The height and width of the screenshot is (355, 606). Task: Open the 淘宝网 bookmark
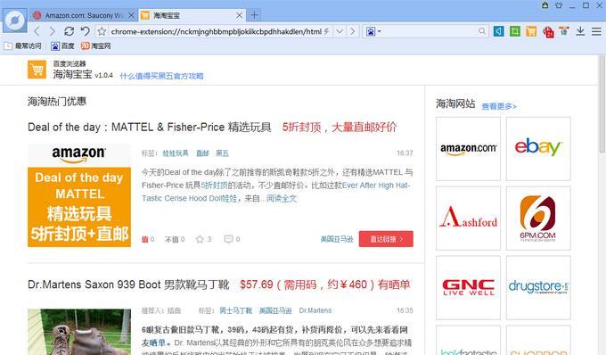(96, 46)
